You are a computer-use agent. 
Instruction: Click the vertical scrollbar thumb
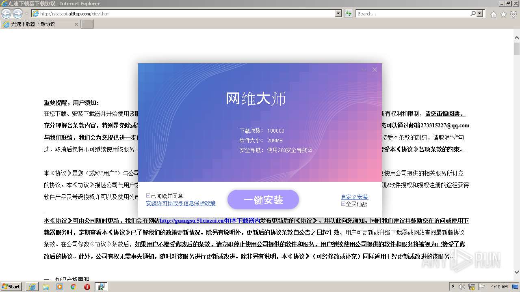517,49
